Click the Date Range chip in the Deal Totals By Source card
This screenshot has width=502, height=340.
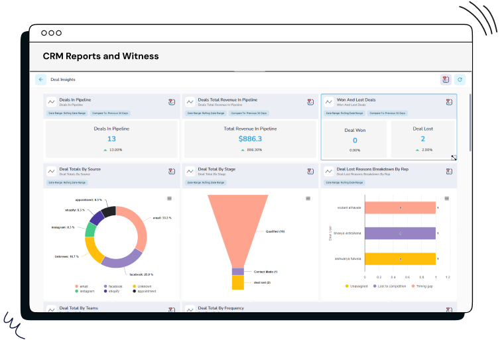click(x=67, y=183)
